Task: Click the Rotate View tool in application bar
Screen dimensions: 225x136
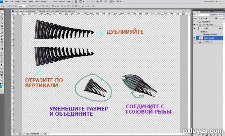Action: click(x=105, y=1)
